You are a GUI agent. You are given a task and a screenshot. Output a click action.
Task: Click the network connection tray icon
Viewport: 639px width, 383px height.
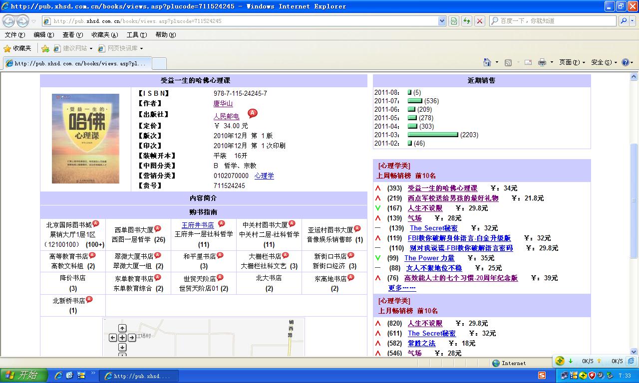pos(565,376)
